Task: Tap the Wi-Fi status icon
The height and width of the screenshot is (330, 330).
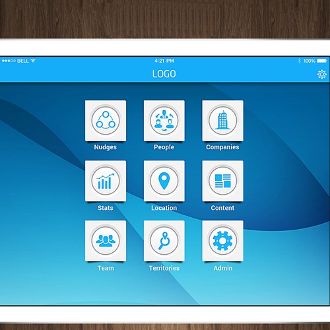Action: (33, 61)
